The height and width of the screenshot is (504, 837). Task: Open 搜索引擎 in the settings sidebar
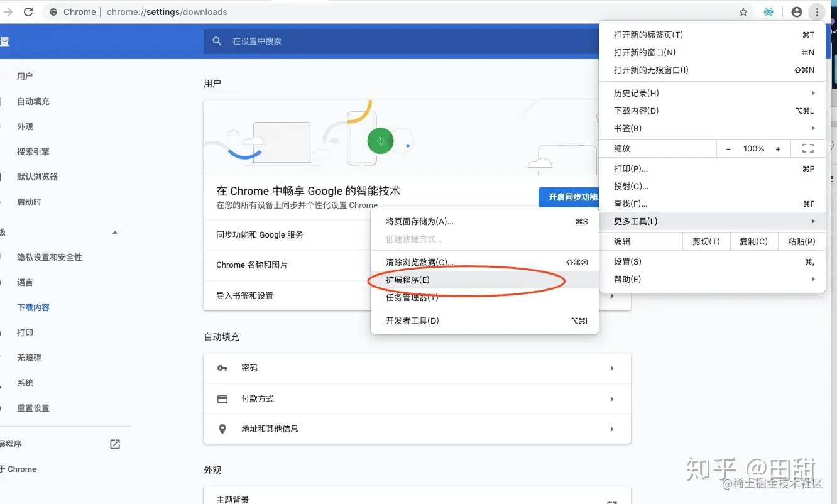point(33,151)
